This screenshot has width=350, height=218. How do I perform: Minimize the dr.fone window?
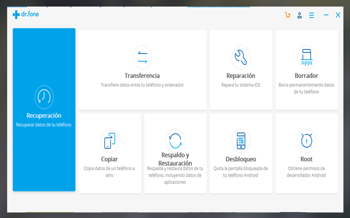(326, 15)
